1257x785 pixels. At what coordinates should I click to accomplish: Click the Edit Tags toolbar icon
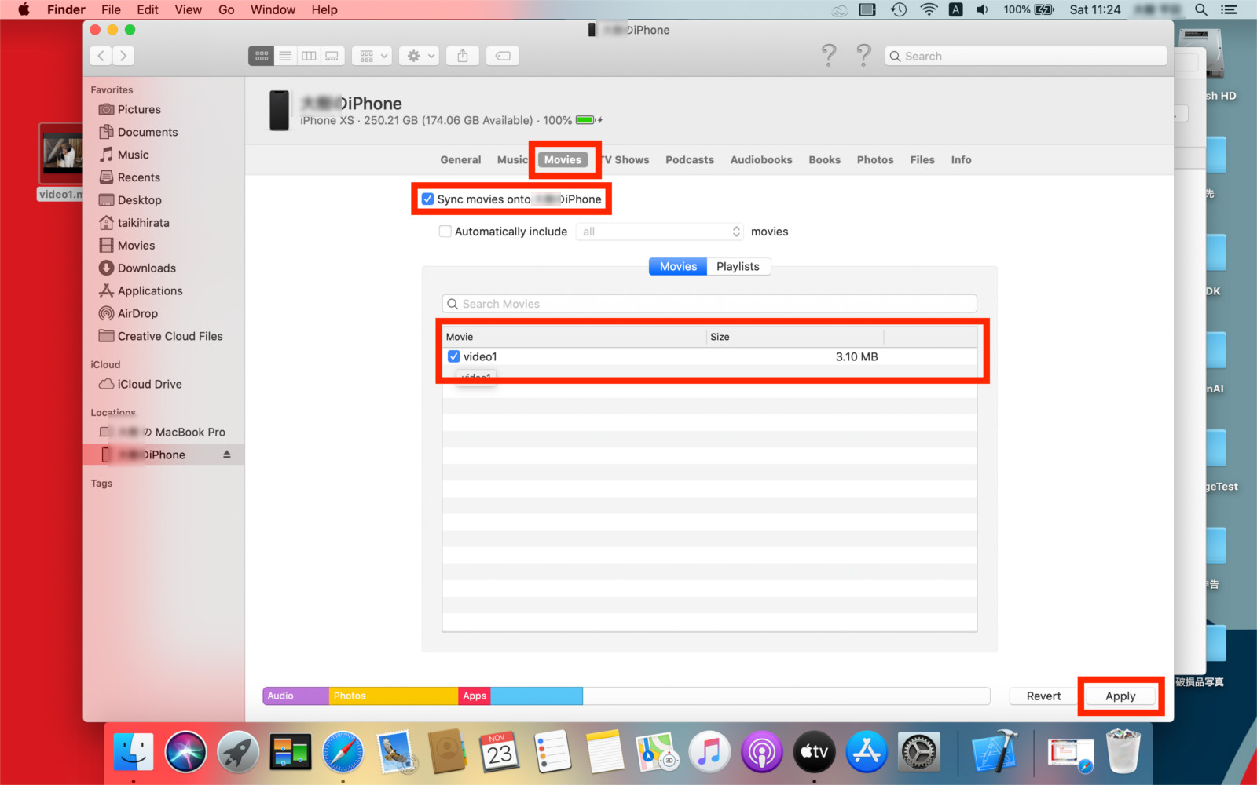503,56
